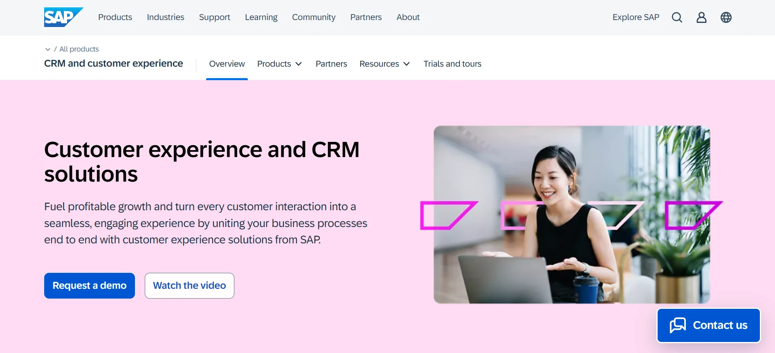The height and width of the screenshot is (353, 775).
Task: Open the Support menu item
Action: click(215, 17)
